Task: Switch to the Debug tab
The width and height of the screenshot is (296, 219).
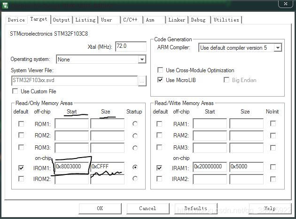Action: point(199,20)
